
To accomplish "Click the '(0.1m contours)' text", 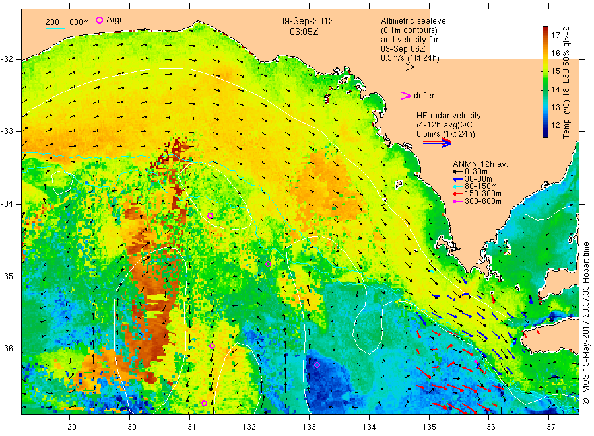I will [x=409, y=30].
